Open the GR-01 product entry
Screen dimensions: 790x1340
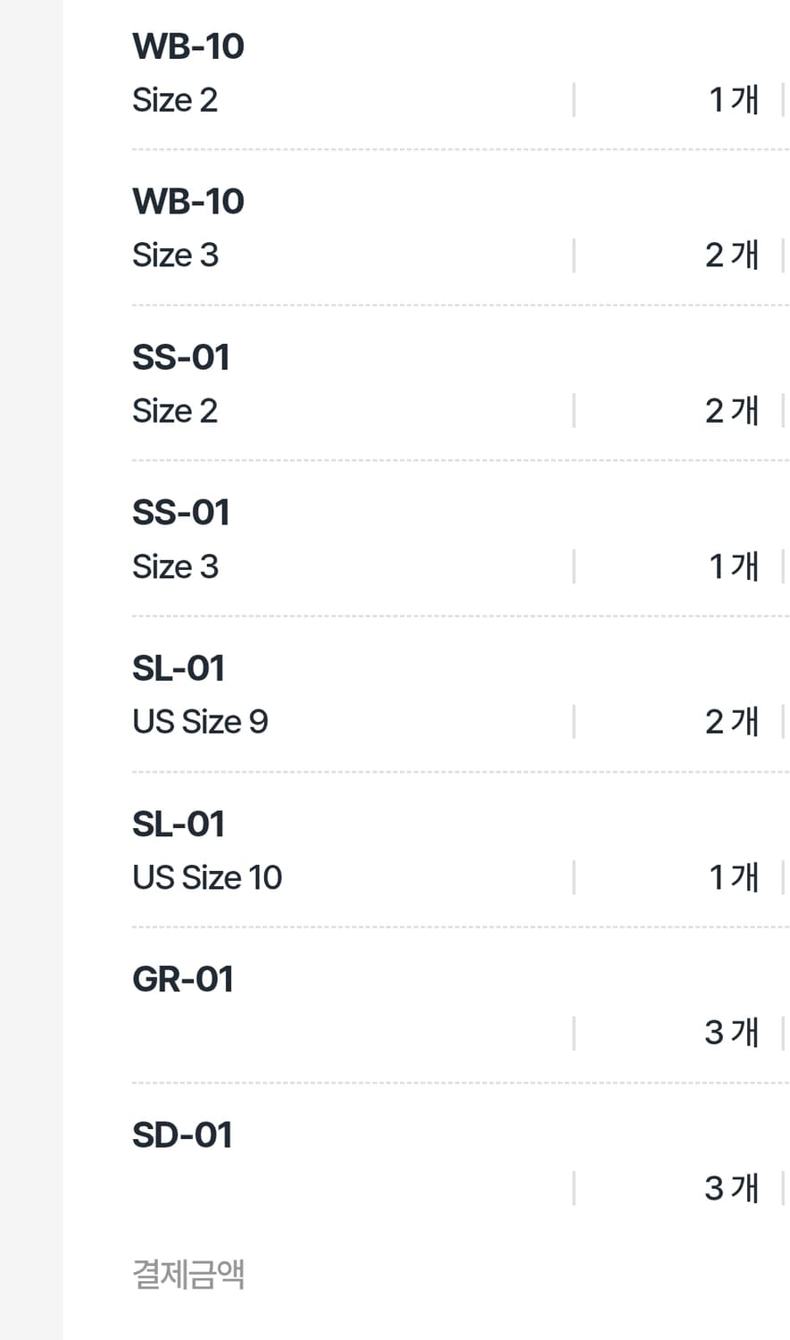tap(183, 979)
